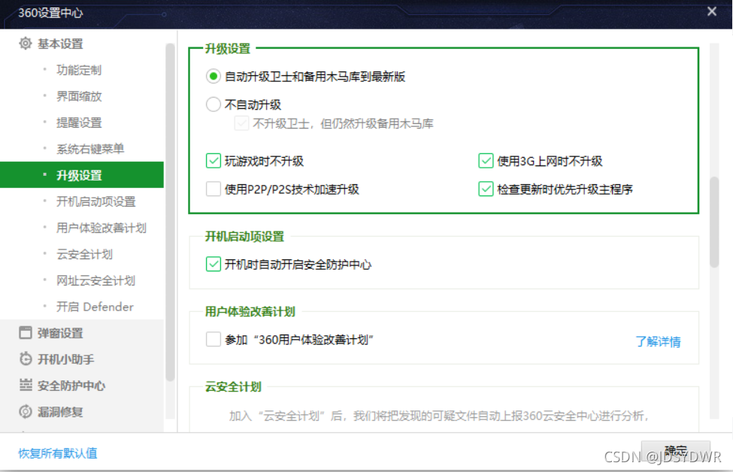Screen dimensions: 733x472
Task: Uncheck 使用3G上网时不升级 checkbox
Action: (x=486, y=161)
